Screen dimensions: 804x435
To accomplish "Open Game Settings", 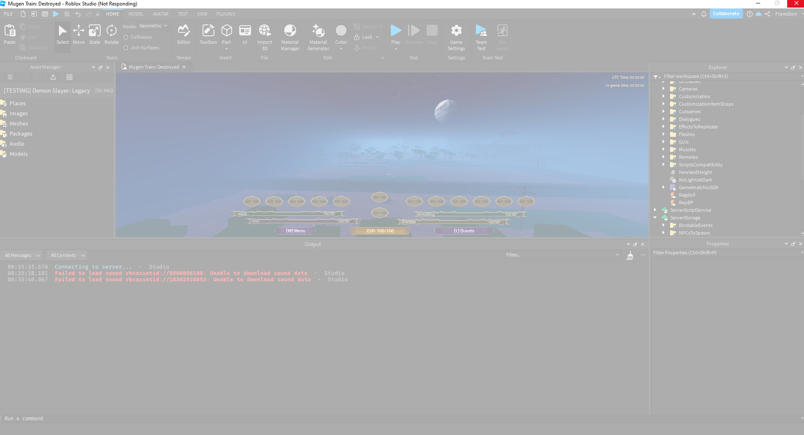I will tap(456, 36).
